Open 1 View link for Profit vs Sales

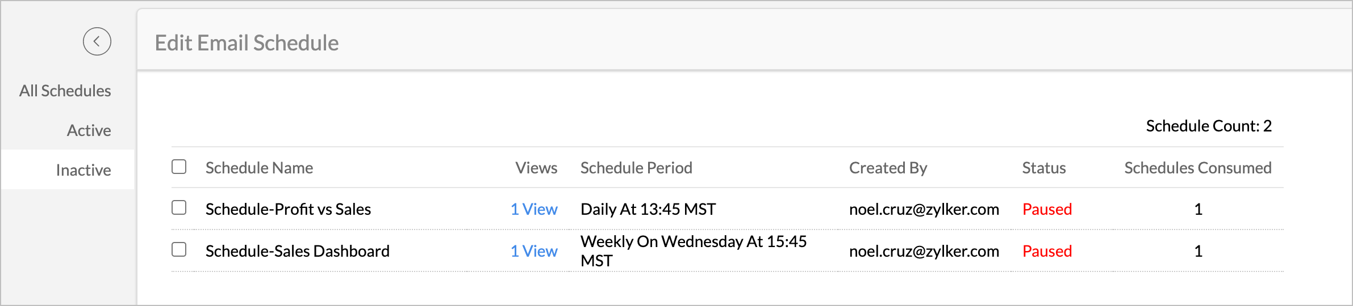coord(534,209)
